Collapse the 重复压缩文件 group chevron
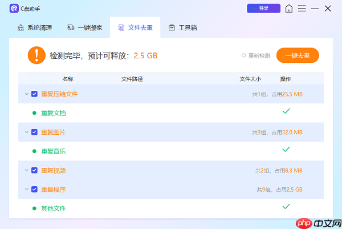The image size is (342, 229). [x=26, y=94]
